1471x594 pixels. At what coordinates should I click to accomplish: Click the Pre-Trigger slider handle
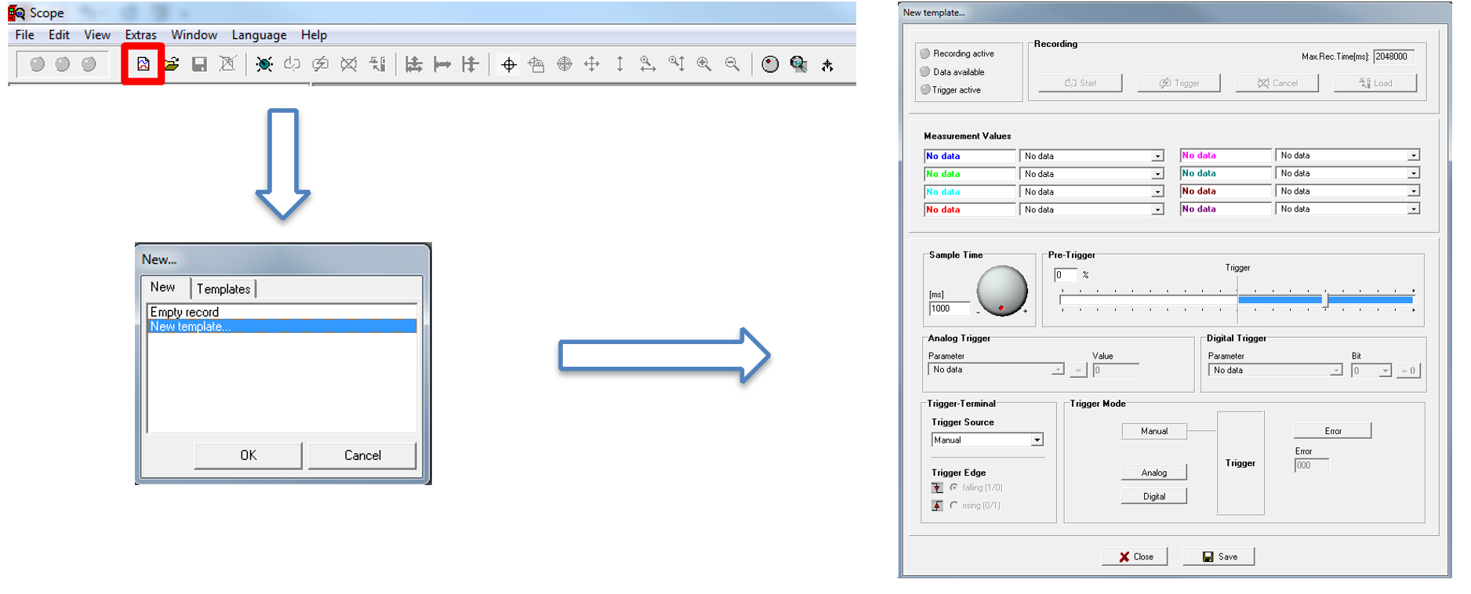click(1325, 299)
